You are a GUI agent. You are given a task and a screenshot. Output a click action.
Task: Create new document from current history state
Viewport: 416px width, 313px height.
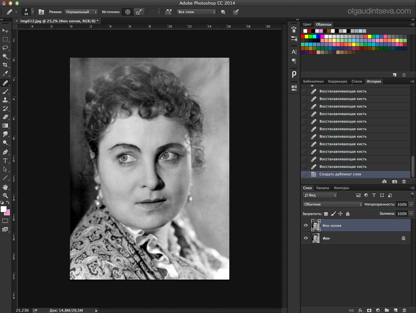click(384, 182)
